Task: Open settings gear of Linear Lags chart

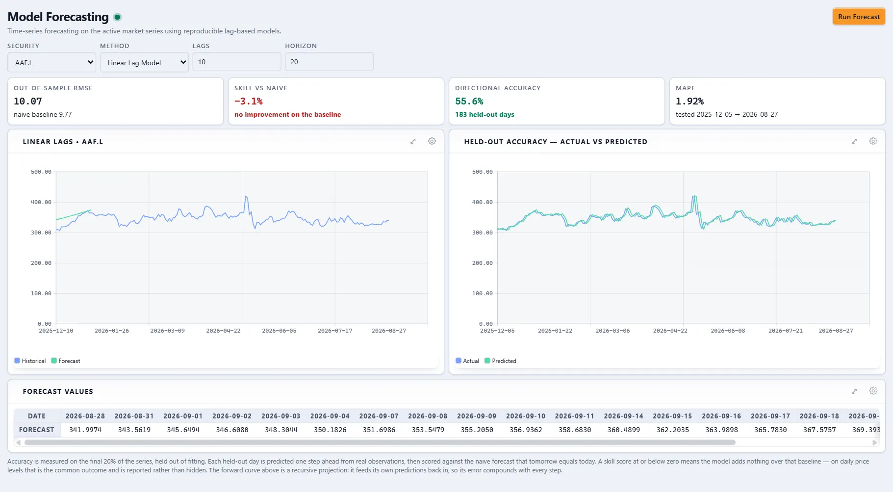Action: 432,141
